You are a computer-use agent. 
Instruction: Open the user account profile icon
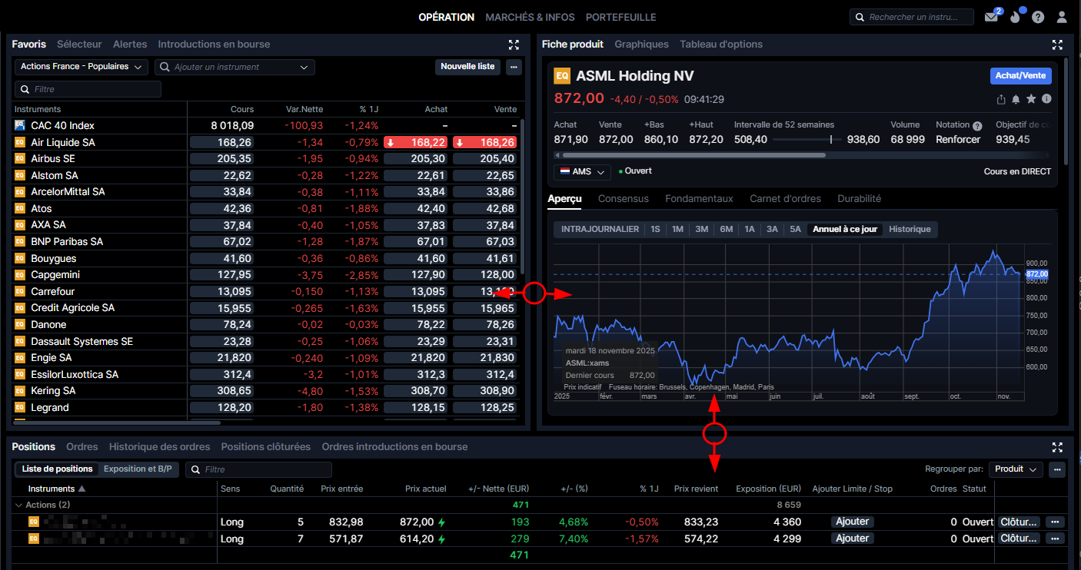coord(1062,17)
